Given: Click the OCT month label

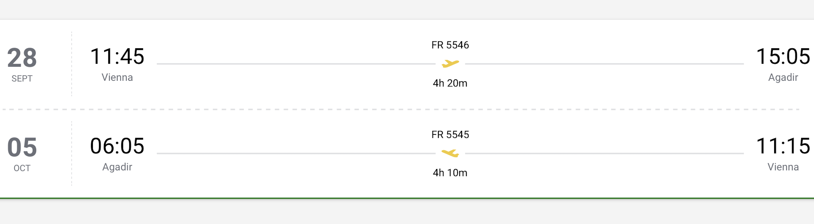Looking at the screenshot, I should (22, 168).
